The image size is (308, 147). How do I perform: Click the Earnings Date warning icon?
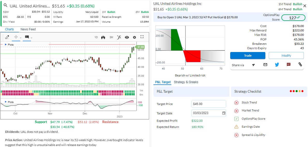point(236,127)
